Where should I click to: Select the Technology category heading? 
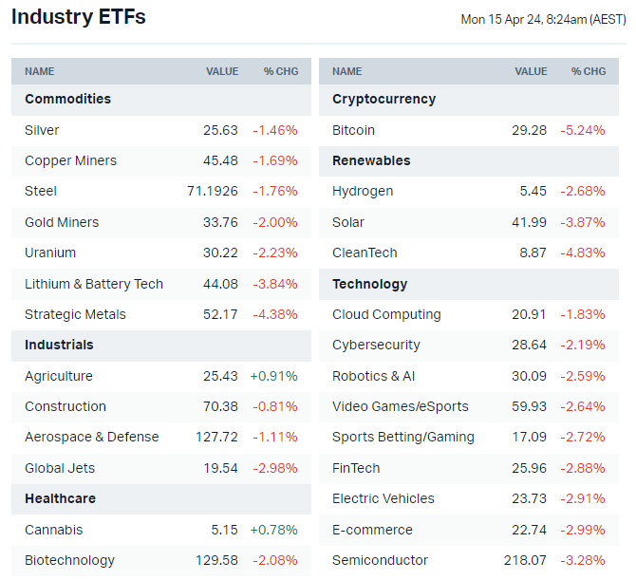(369, 284)
